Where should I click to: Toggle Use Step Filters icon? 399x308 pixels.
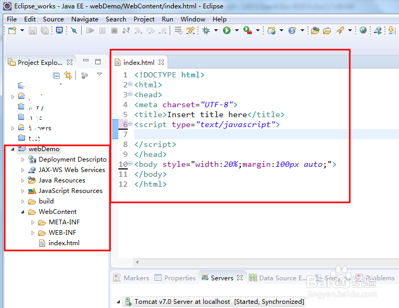(191, 30)
